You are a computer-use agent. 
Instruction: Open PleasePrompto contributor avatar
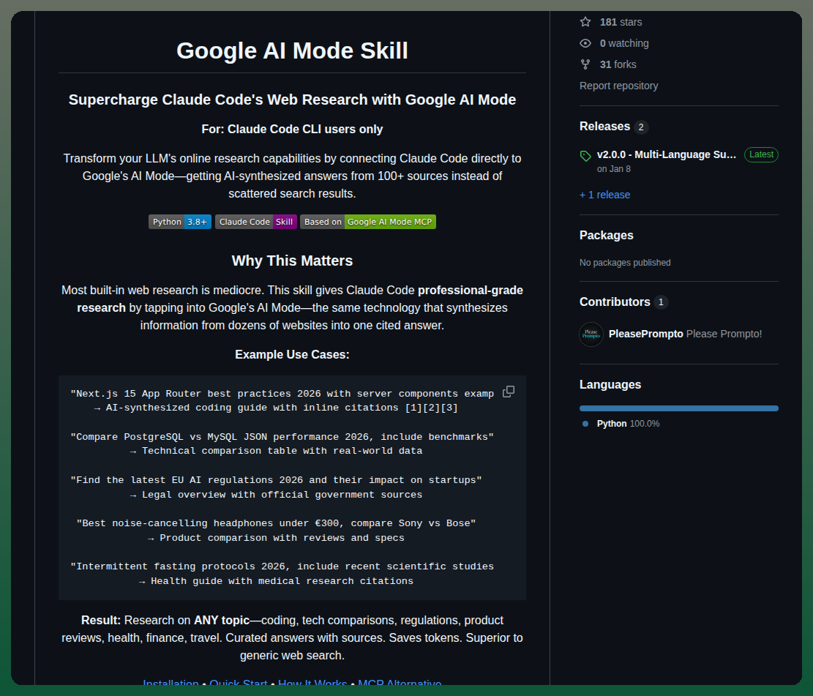pos(591,334)
